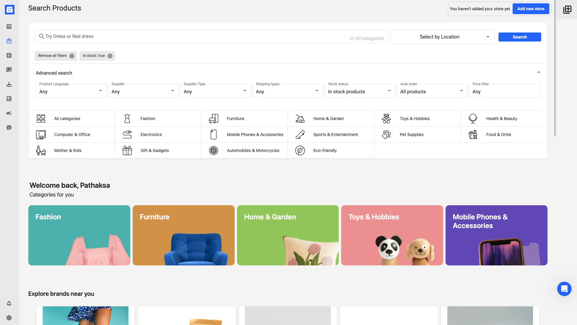The image size is (577, 325).
Task: Click the intercom chat bubble at bottom right
Action: tap(564, 289)
